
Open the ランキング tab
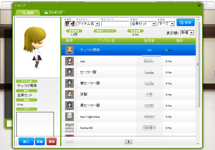[x=53, y=13]
